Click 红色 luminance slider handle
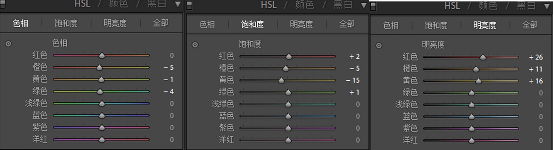Image resolution: width=553 pixels, height=150 pixels. tap(483, 58)
